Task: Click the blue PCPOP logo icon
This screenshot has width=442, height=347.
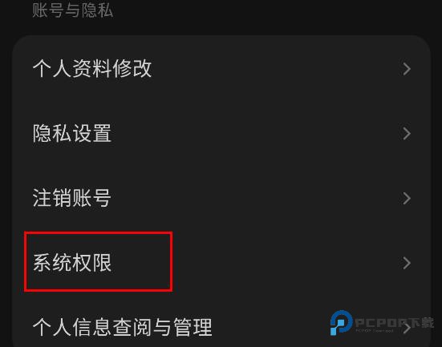Action: tap(341, 322)
